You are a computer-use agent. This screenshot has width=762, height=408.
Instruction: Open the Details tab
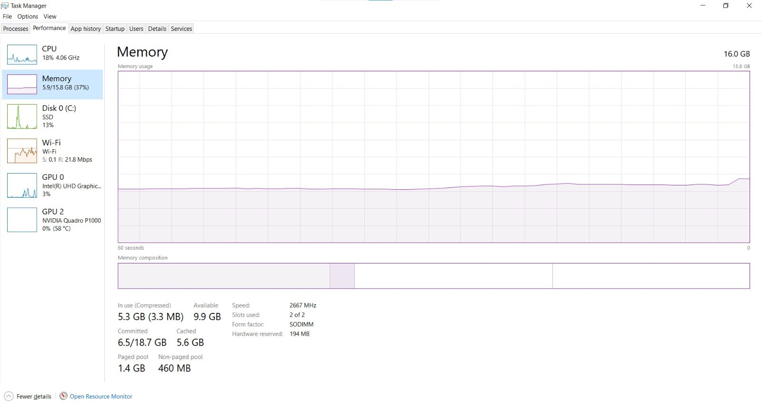(x=157, y=29)
